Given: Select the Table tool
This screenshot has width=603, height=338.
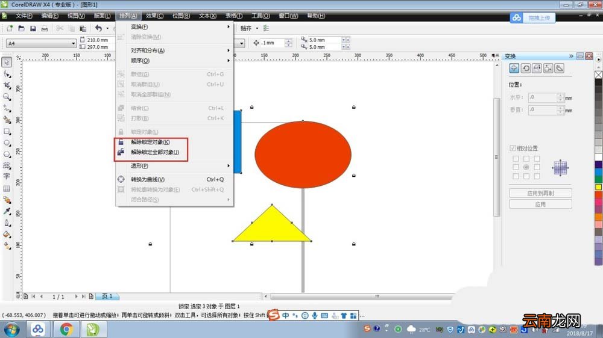Looking at the screenshot, I should [7, 188].
